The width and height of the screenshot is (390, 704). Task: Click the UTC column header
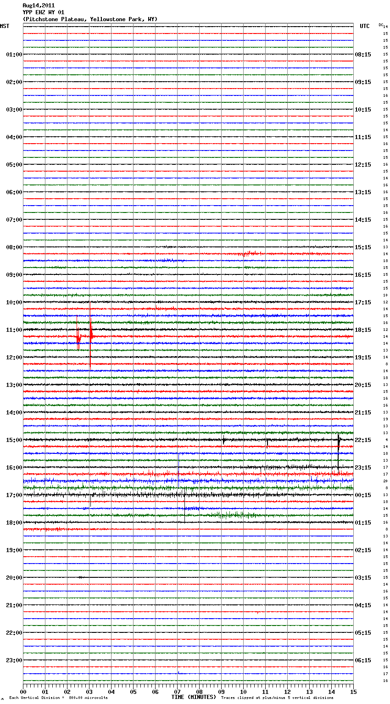[x=365, y=26]
